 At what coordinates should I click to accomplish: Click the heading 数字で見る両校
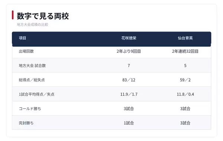point(43,16)
